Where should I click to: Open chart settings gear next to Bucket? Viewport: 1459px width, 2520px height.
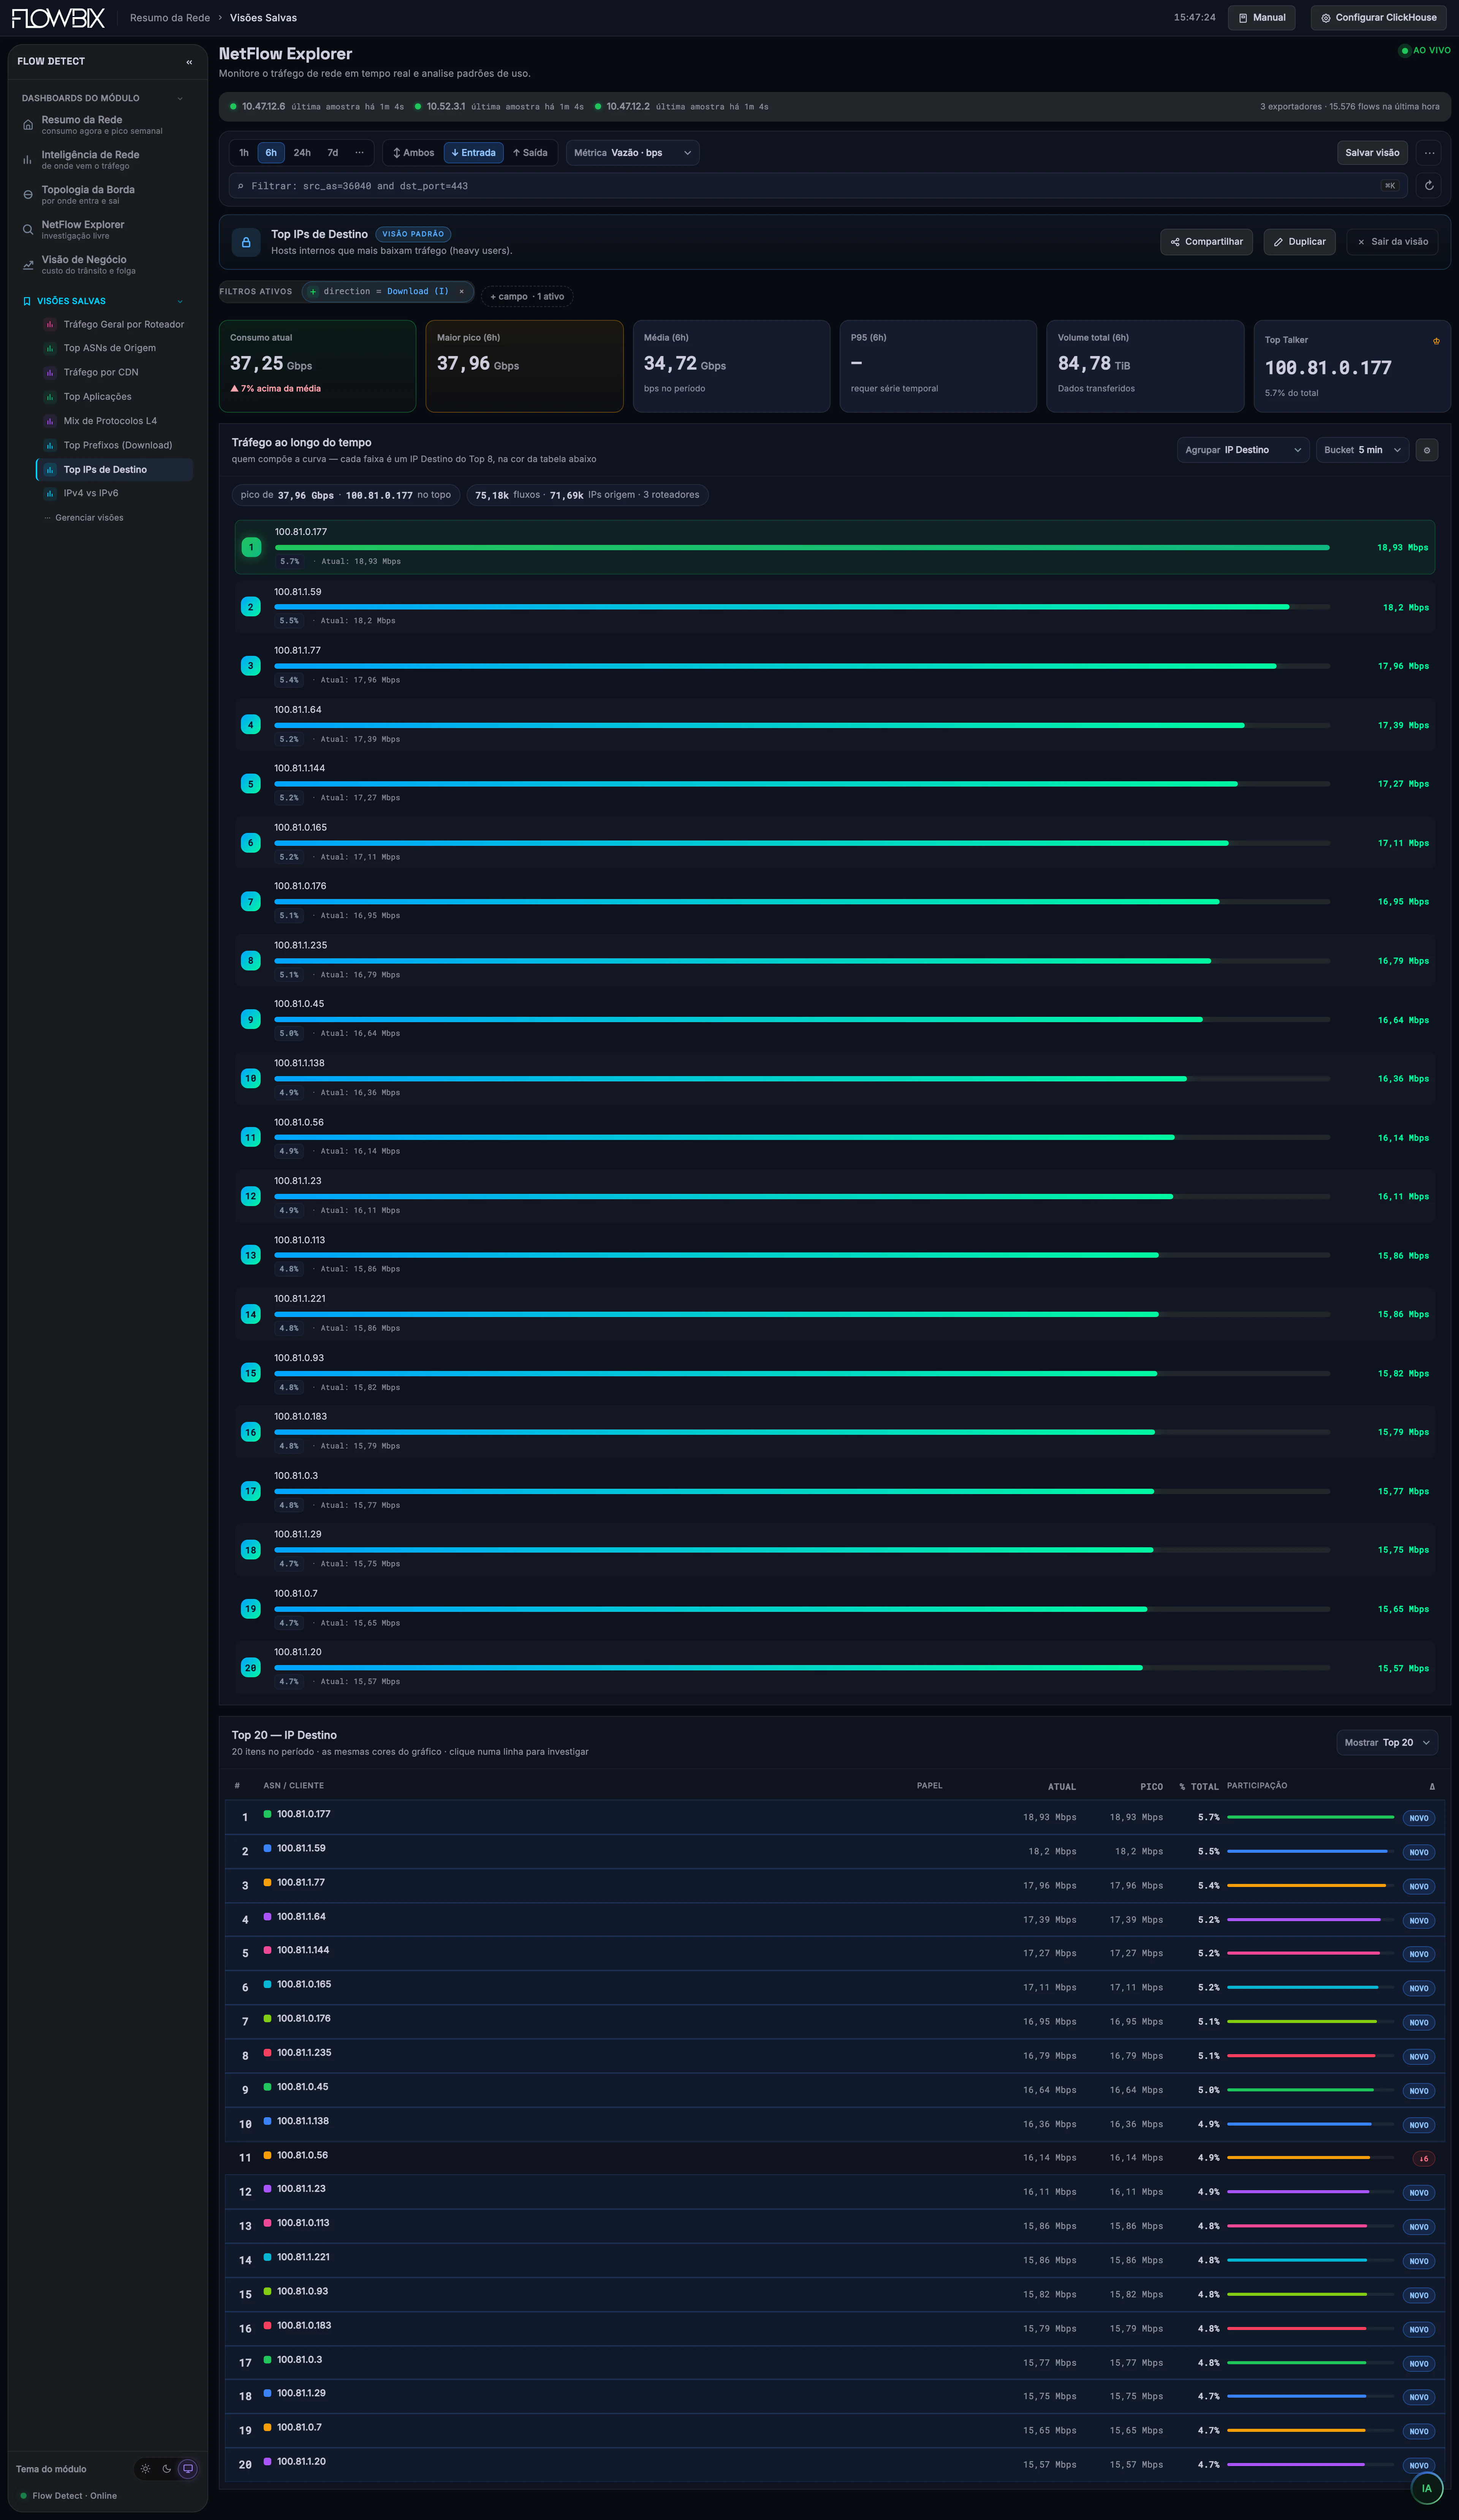[1427, 450]
